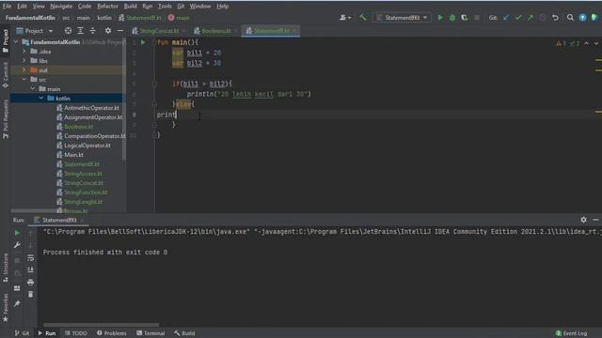Run with coverage from the top toolbar
Screen dimensions: 602x338
(x=465, y=18)
